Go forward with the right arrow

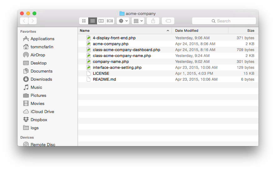point(33,21)
